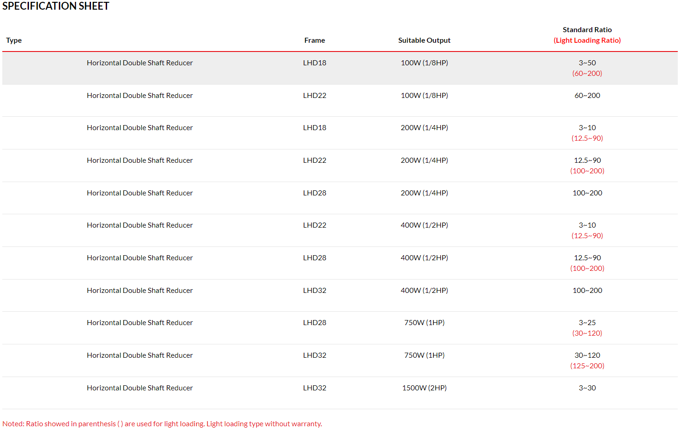Click the 3~25 standard ratio value
Viewport: 681px width, 429px height.
click(x=587, y=323)
